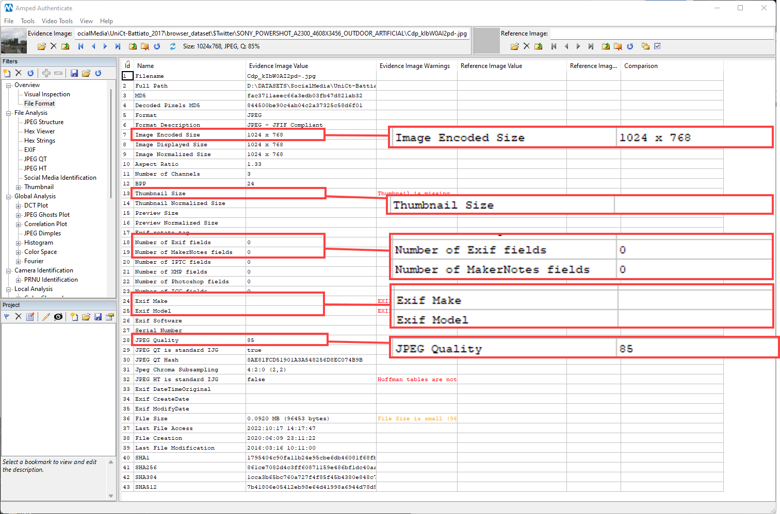The height and width of the screenshot is (514, 780).
Task: Create a new filter in the Filters panel
Action: pyautogui.click(x=6, y=73)
